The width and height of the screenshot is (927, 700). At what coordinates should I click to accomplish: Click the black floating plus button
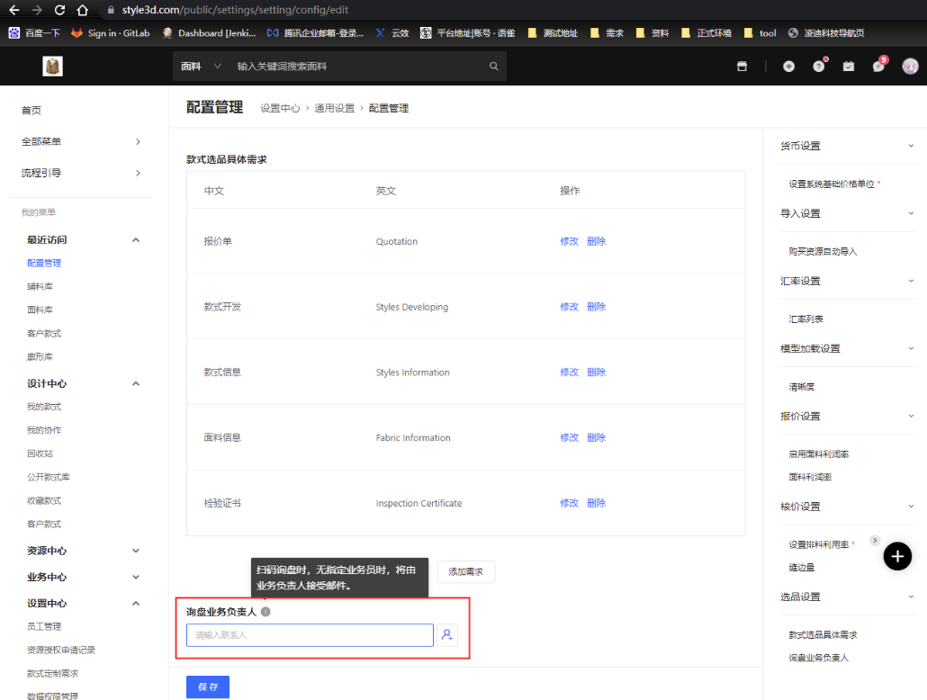coord(897,556)
